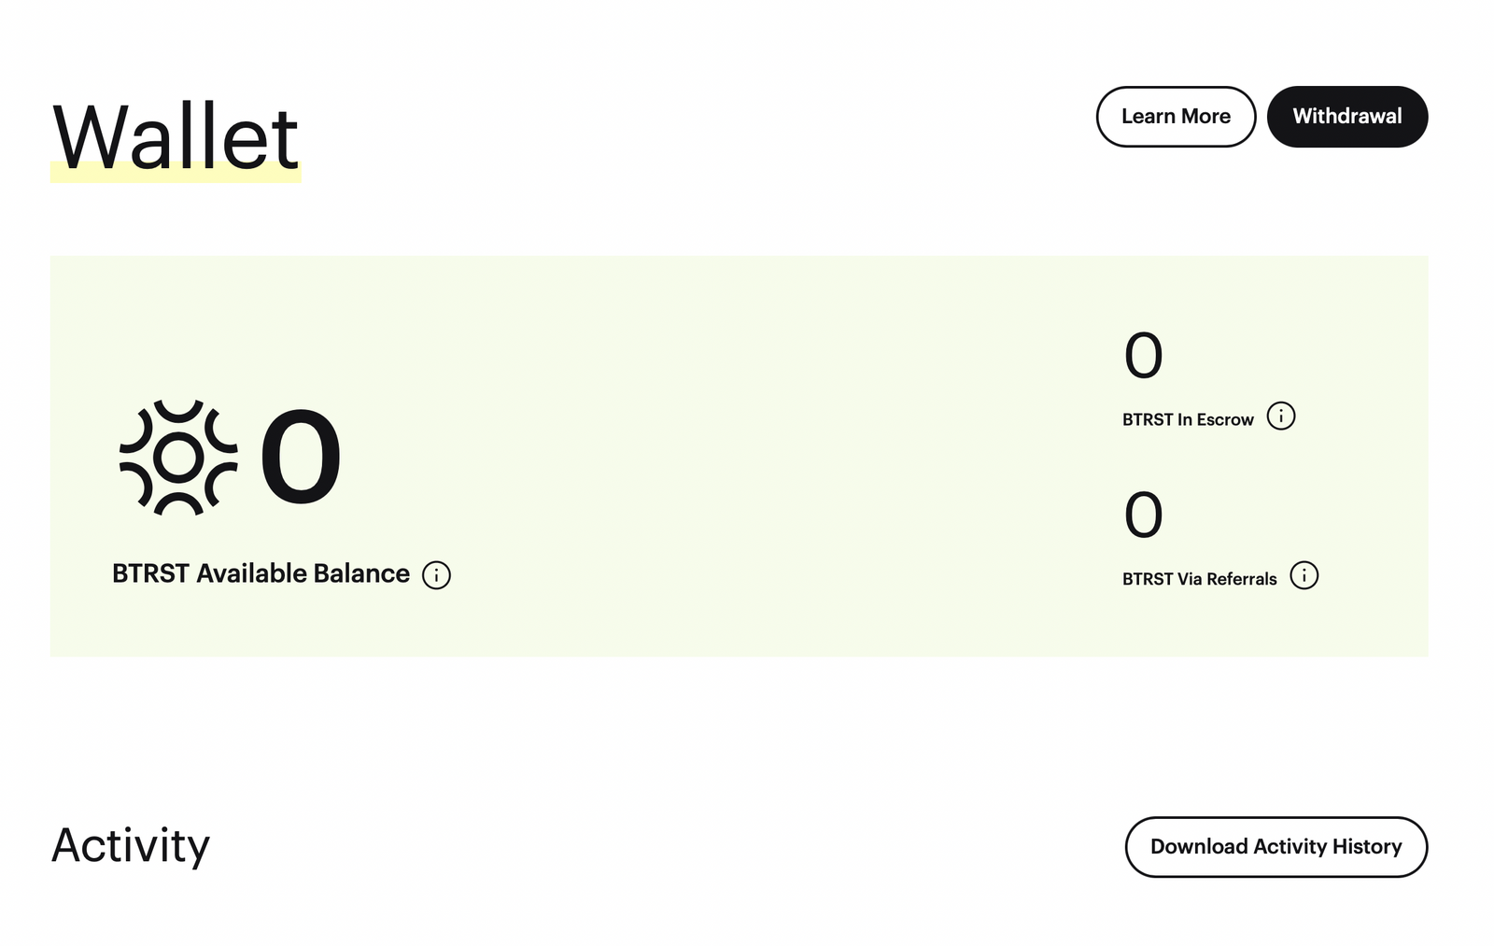Select the BTRST Via Referrals zero value

tap(1144, 513)
